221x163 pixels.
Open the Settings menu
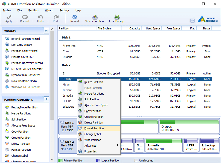[64, 10]
